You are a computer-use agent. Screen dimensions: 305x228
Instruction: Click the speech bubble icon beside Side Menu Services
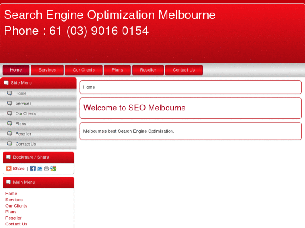[10, 103]
